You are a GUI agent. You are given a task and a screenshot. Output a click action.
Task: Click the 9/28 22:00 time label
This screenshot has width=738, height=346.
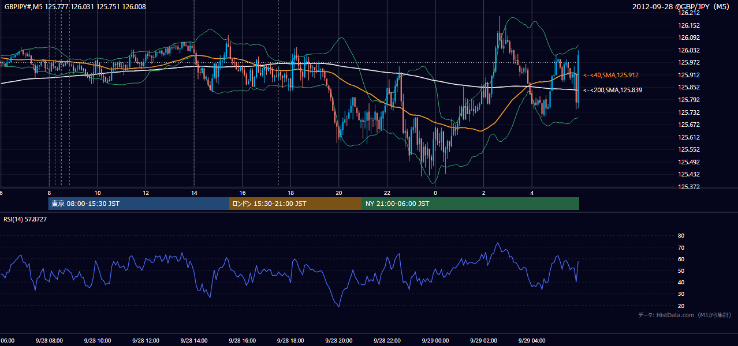(x=387, y=340)
